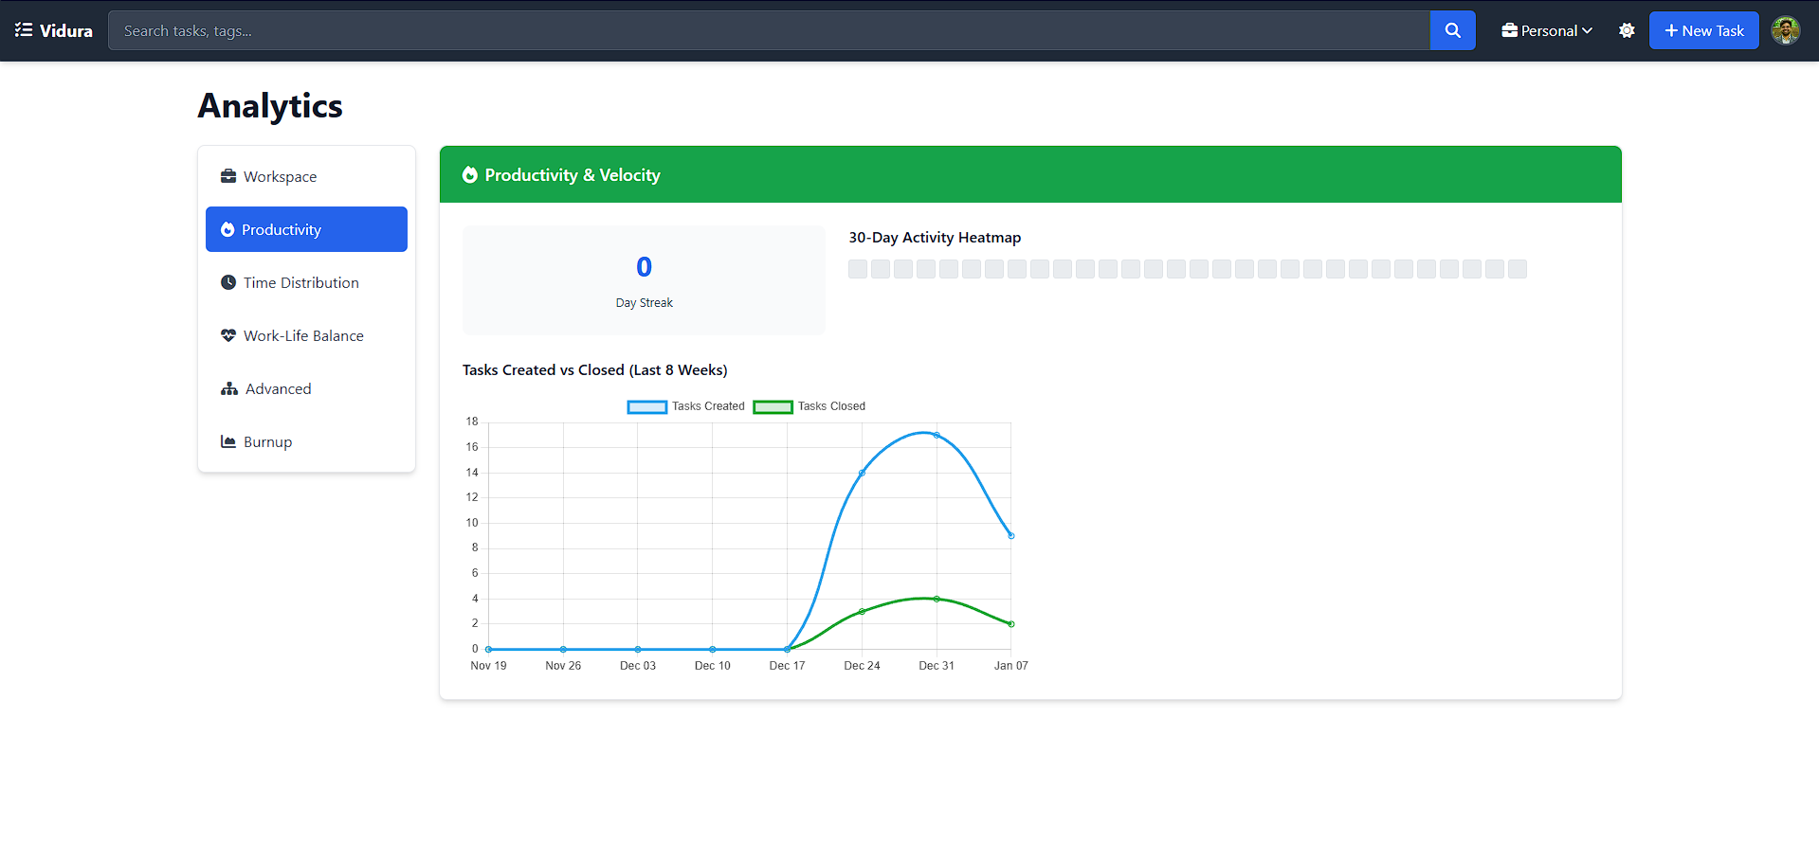Toggle the Tasks Closed legend swatch

(x=773, y=406)
